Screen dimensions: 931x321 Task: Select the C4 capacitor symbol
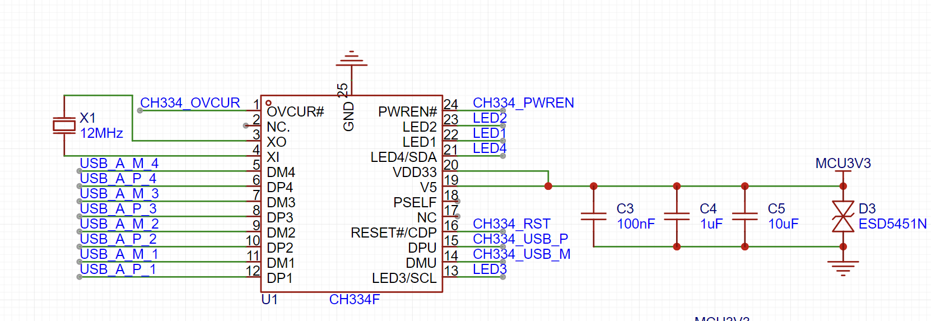(677, 216)
